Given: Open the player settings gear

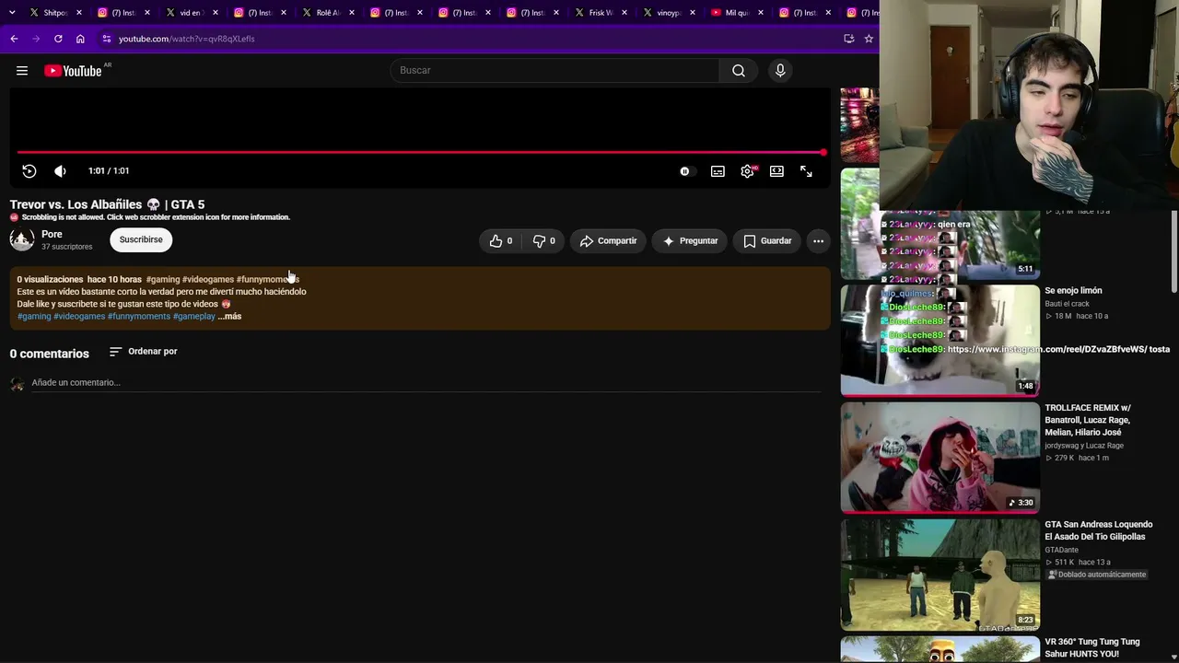Looking at the screenshot, I should pyautogui.click(x=747, y=171).
